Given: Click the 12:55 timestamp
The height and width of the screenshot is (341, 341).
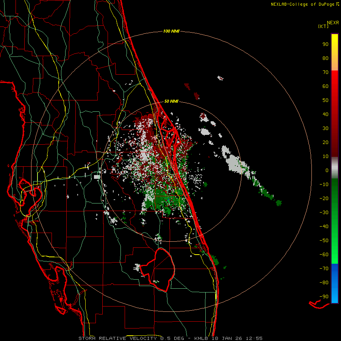Looking at the screenshot, I should (254, 338).
